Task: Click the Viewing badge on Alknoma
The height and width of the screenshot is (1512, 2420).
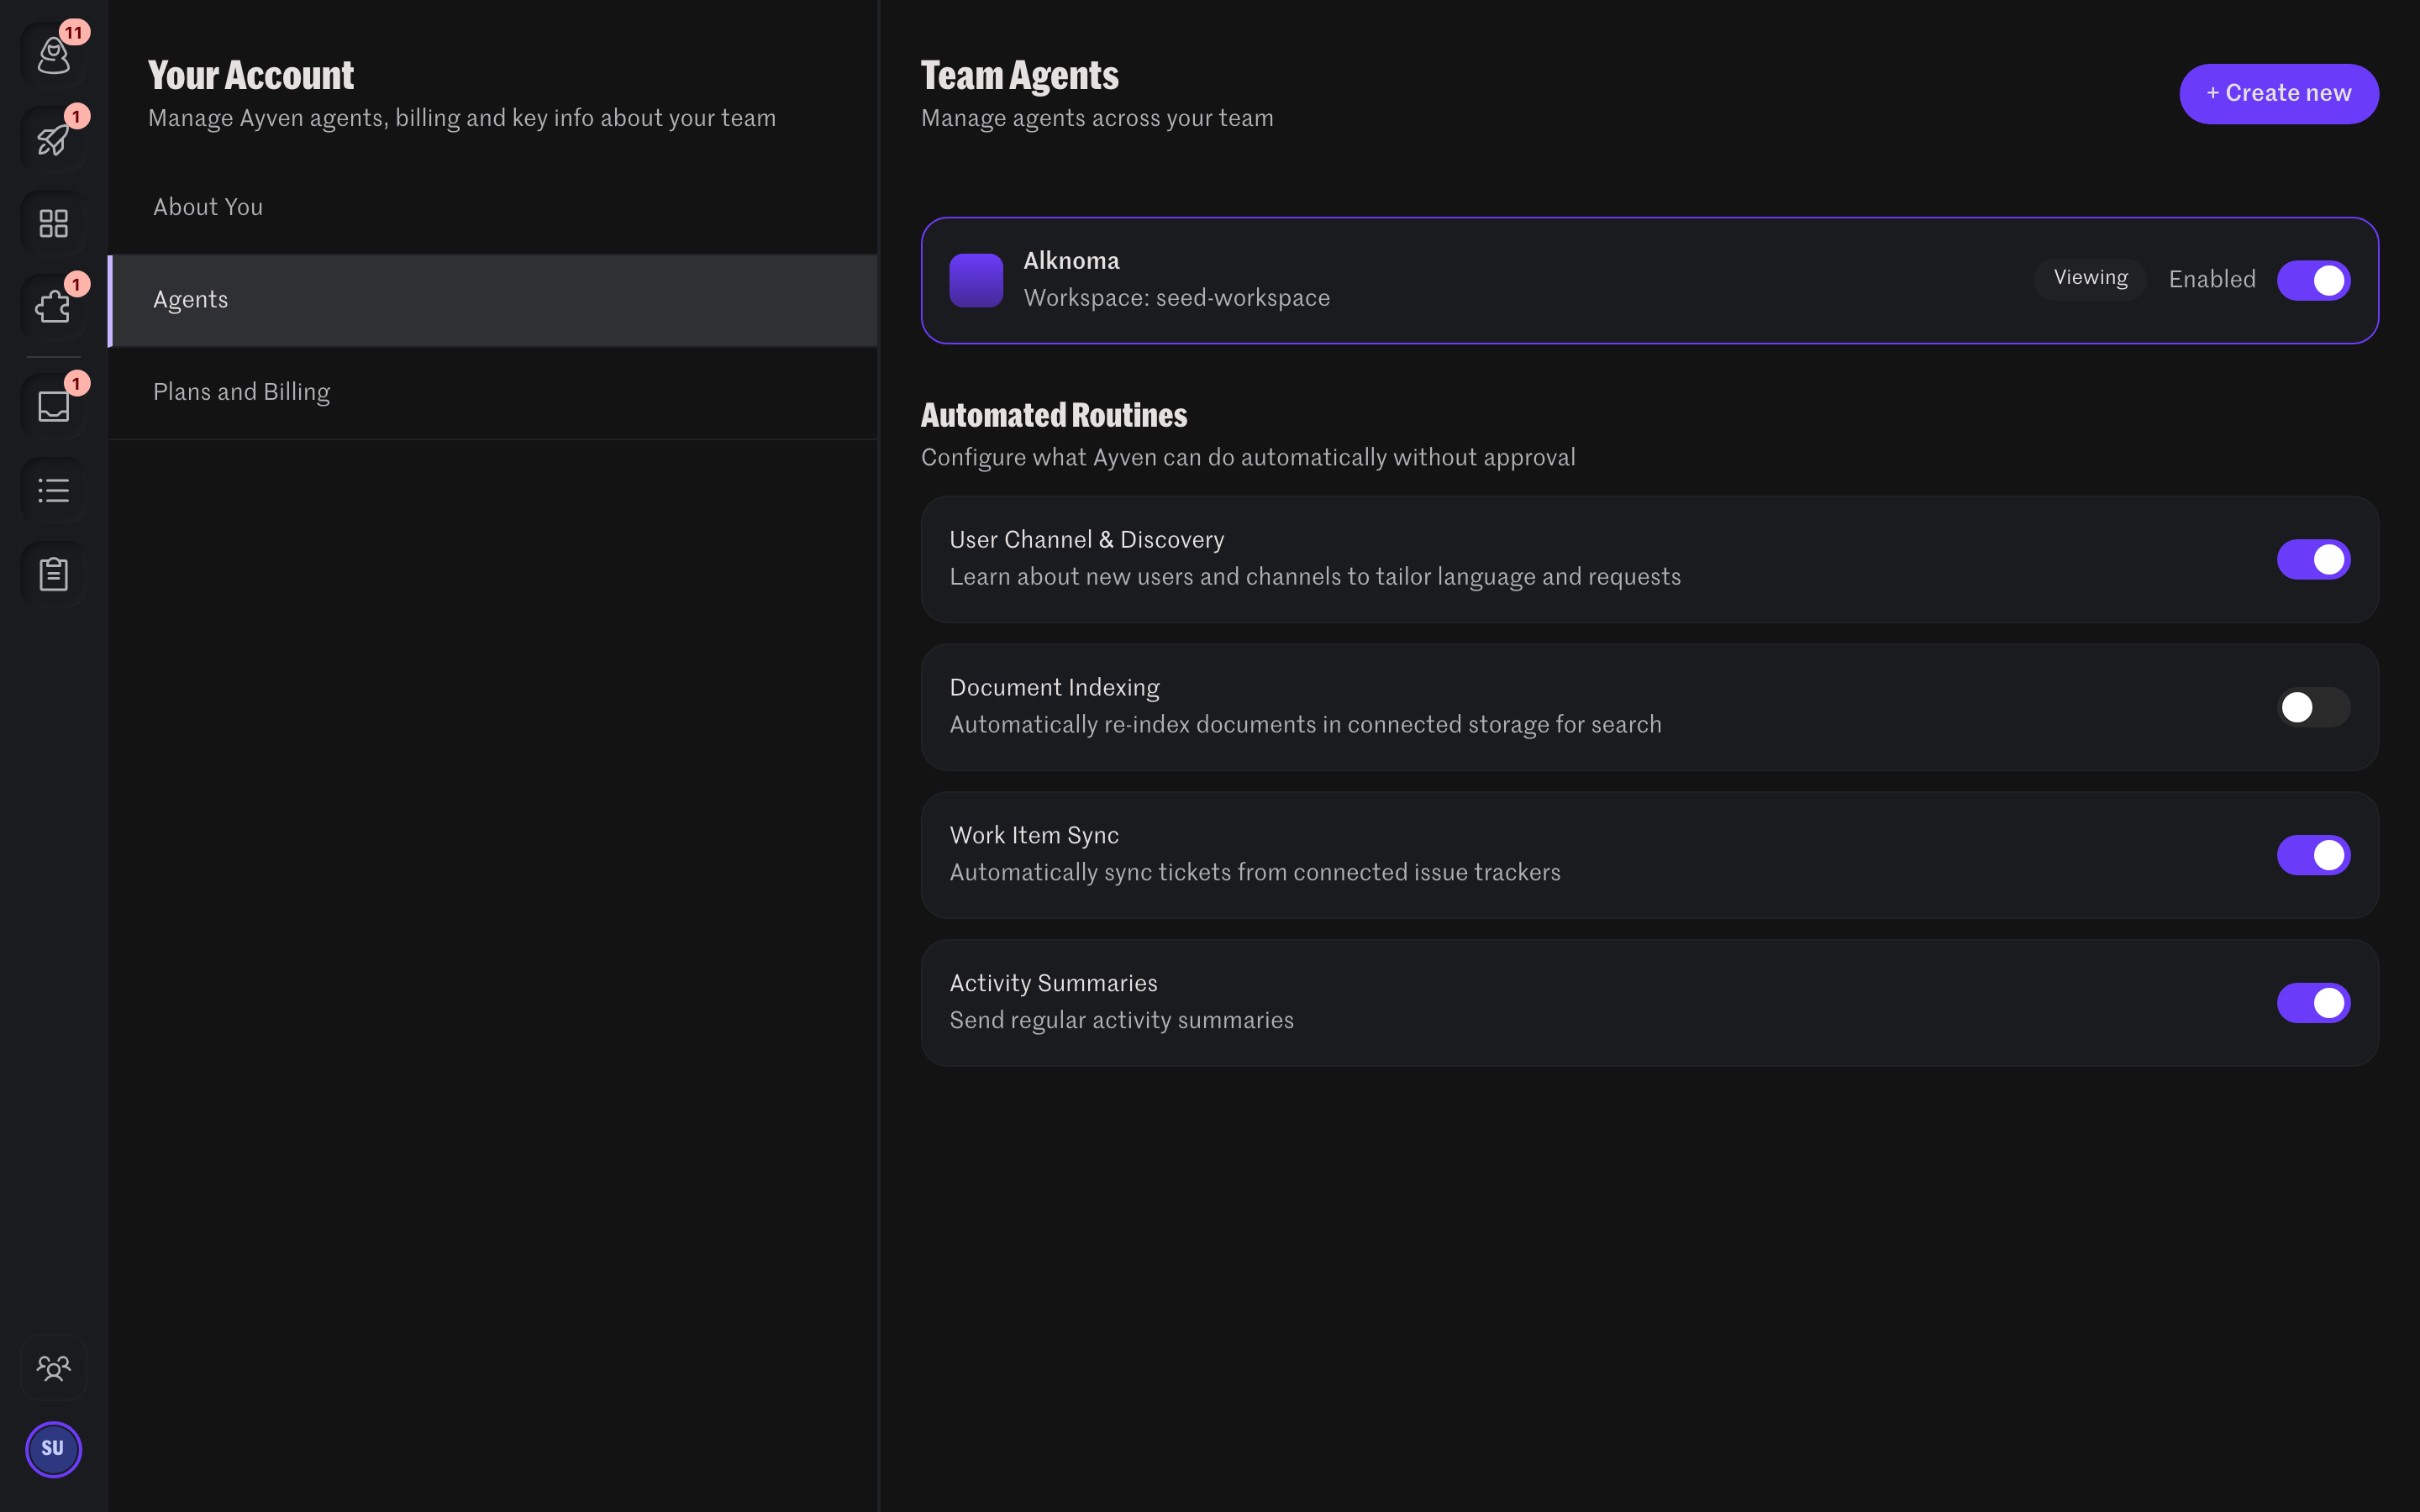Action: click(2090, 278)
